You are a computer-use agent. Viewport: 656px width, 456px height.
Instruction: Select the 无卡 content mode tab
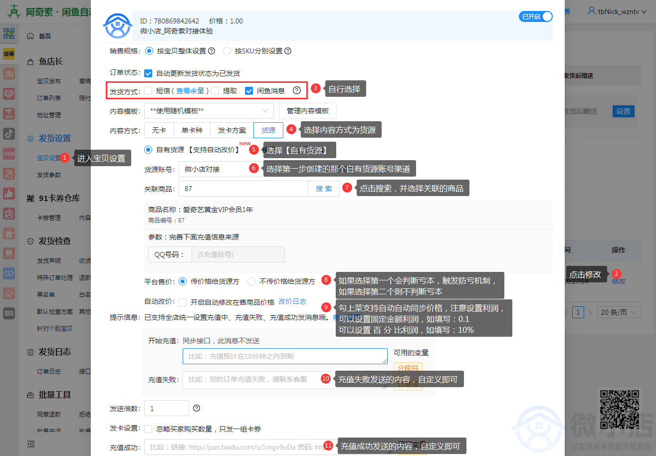point(159,130)
